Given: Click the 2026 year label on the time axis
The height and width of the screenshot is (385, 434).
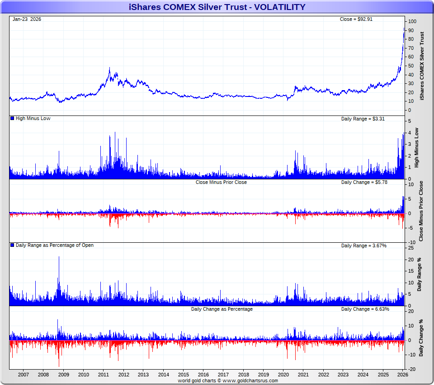Looking at the screenshot, I should coord(402,375).
